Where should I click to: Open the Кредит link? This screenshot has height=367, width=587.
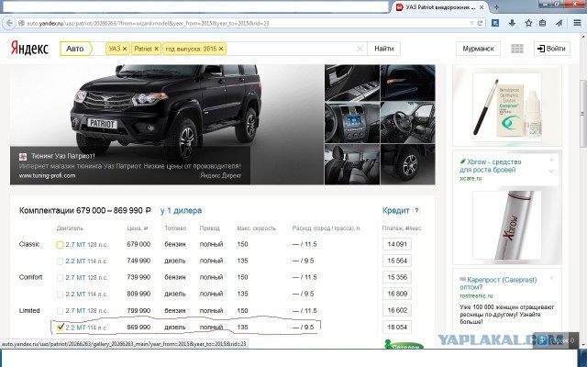click(395, 210)
